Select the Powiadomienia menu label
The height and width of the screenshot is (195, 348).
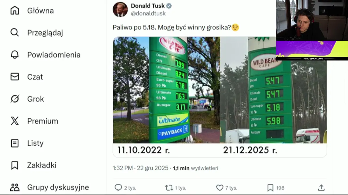pyautogui.click(x=54, y=55)
